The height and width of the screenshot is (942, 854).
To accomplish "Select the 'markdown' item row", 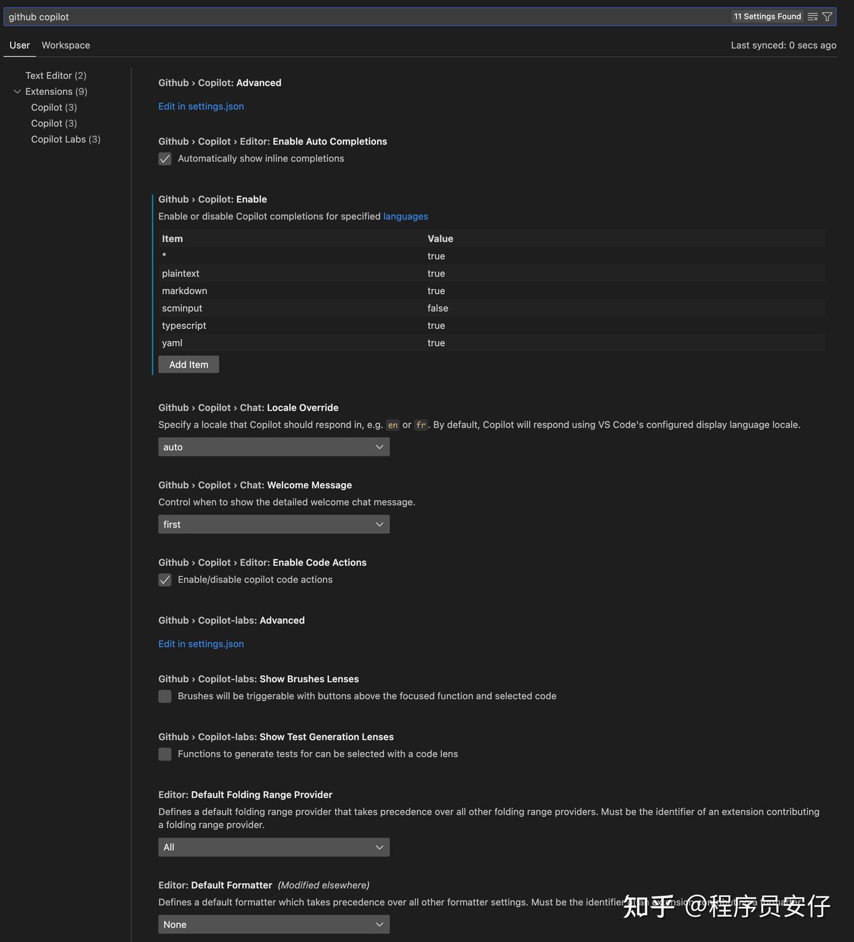I will 492,291.
